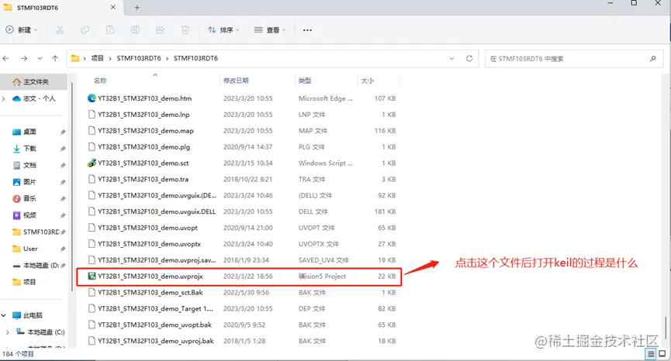This screenshot has height=361, width=671.
Task: Click the New (新建) button
Action: point(22,30)
